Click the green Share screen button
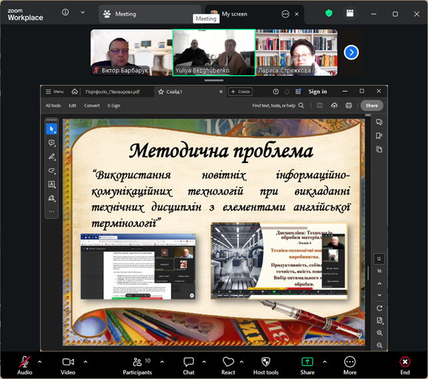 [x=308, y=366]
